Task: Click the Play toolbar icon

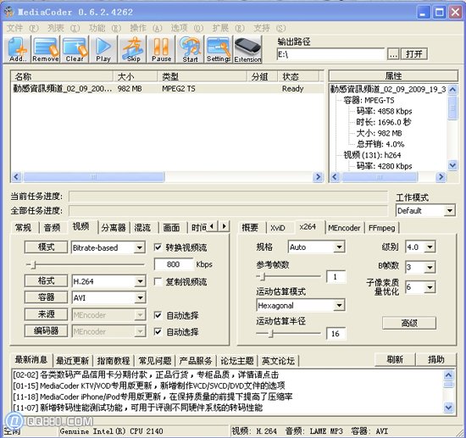Action: tap(103, 49)
